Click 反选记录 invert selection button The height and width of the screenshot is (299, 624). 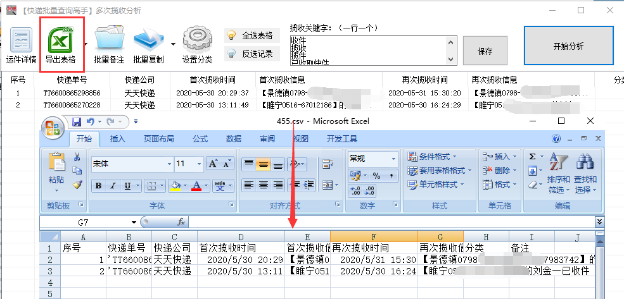[252, 54]
